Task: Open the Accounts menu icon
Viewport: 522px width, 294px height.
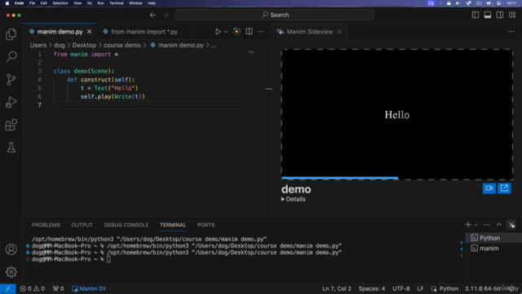Action: [x=11, y=249]
